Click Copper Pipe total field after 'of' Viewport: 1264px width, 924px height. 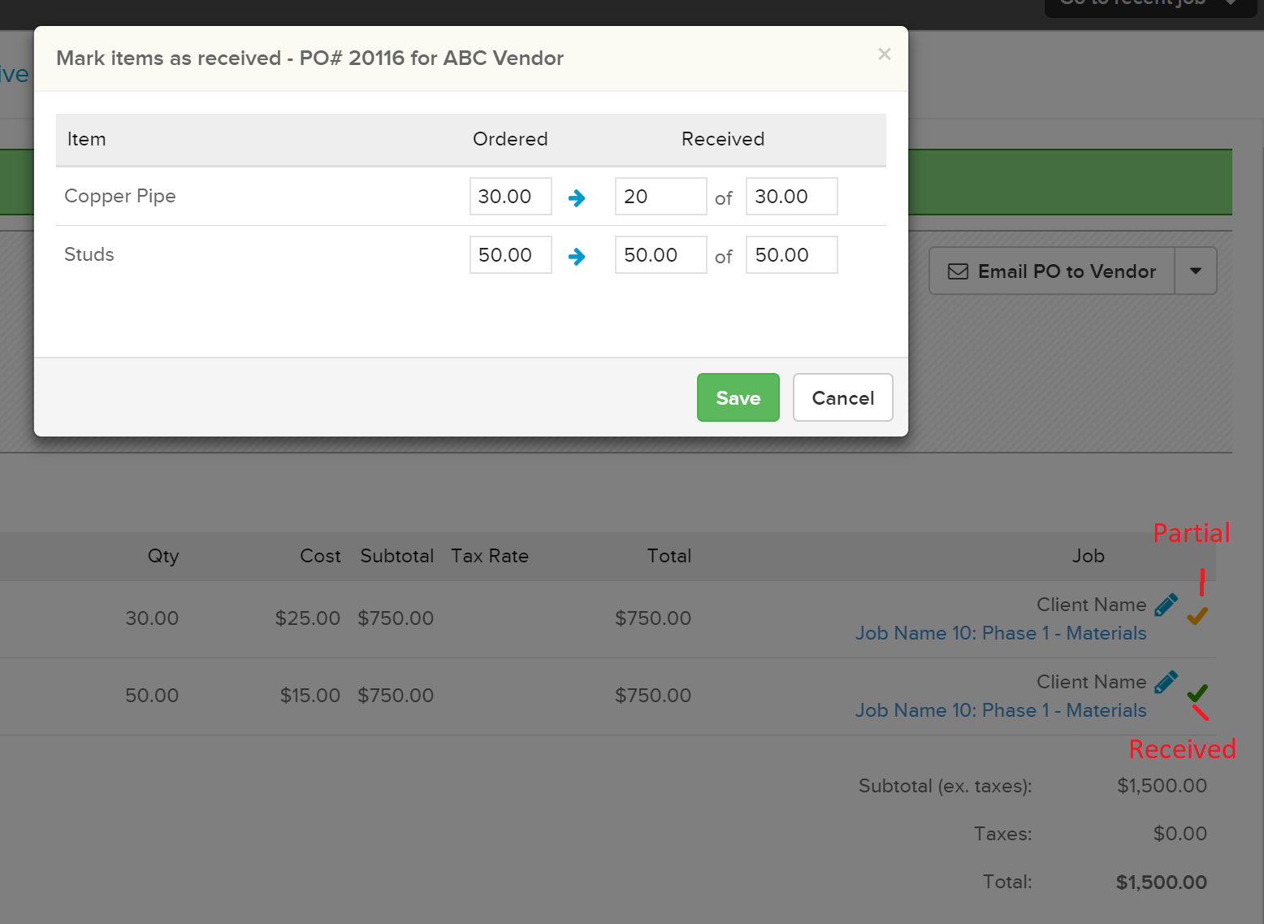(791, 196)
